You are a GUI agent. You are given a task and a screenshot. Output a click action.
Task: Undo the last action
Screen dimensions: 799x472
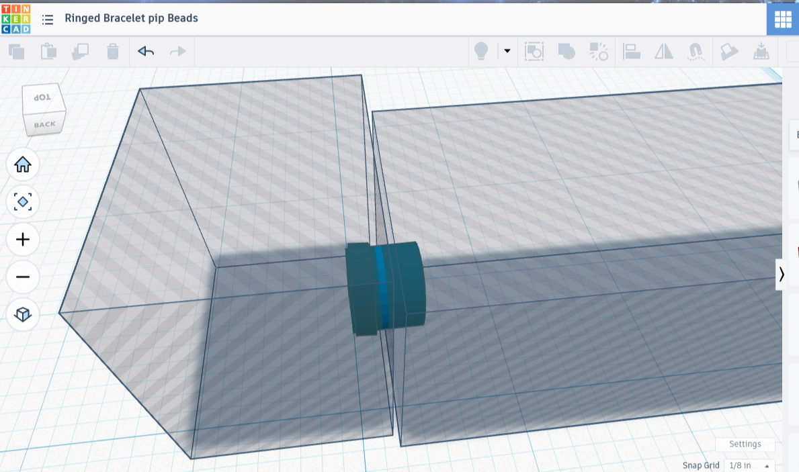(x=146, y=51)
